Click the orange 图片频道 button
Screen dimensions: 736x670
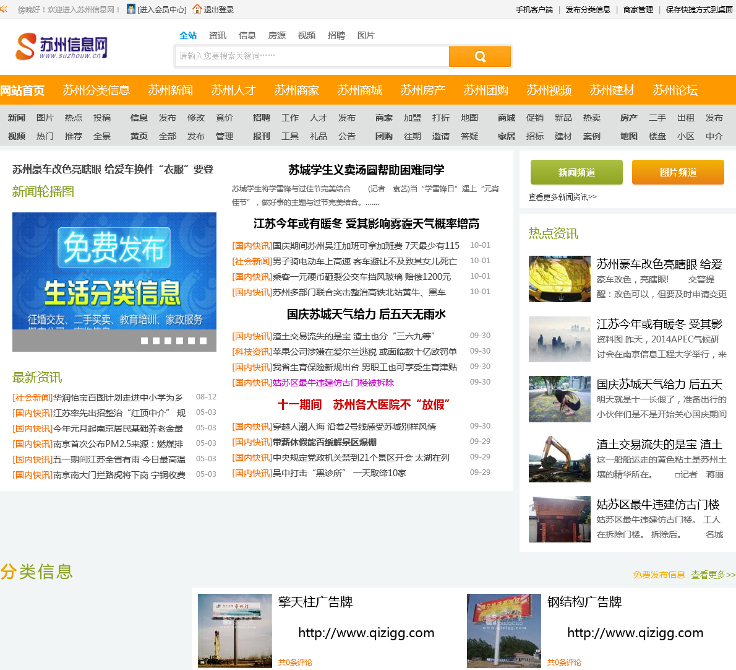click(678, 172)
